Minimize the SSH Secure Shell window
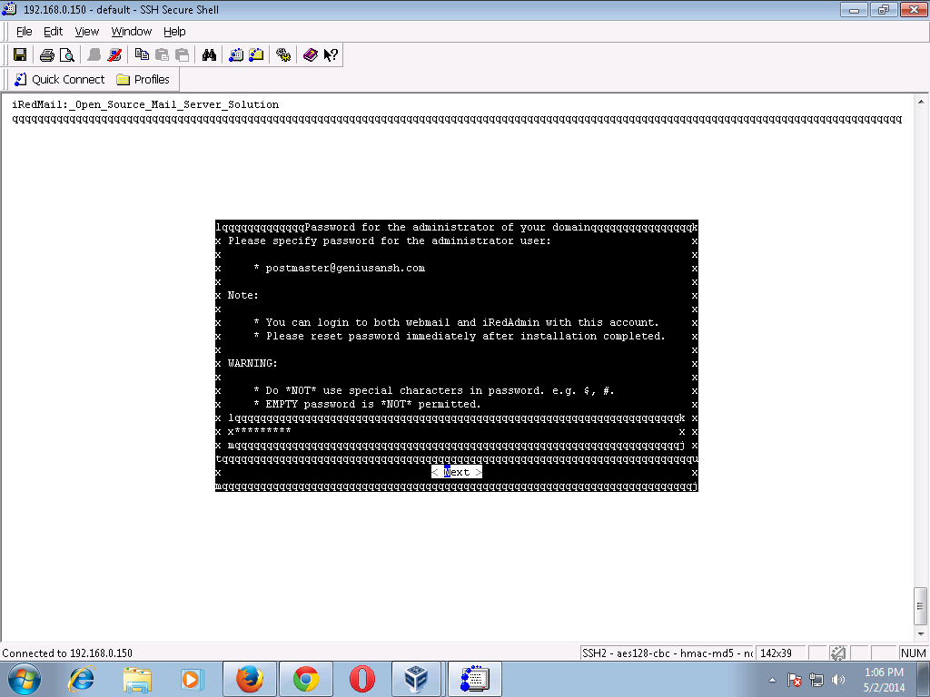Viewport: 930px width, 697px height. 854,9
